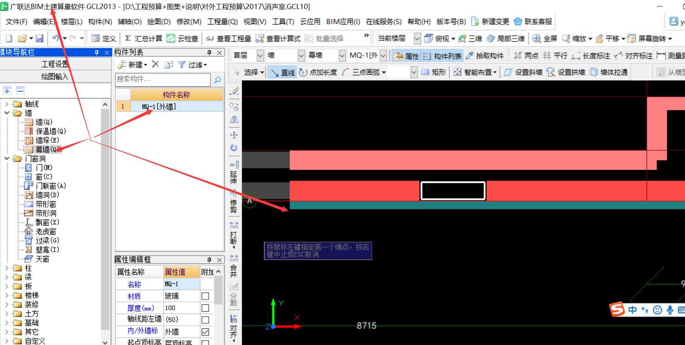Collapse the 墙 tree folder

[7, 113]
